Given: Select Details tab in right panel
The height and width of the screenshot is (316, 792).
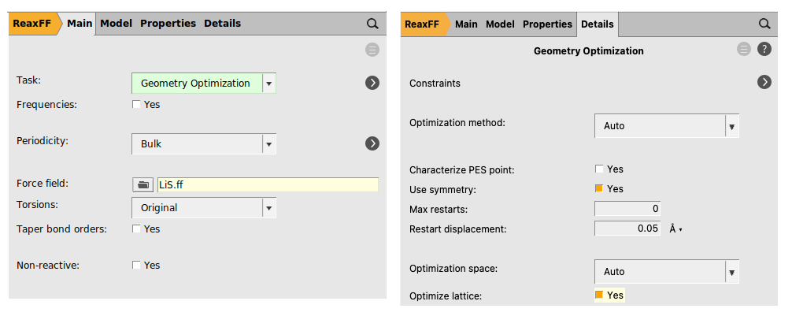Looking at the screenshot, I should [x=598, y=24].
